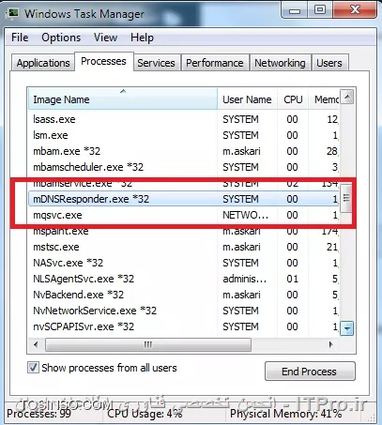This screenshot has width=382, height=425.
Task: Click the horizontal scrollbar thumb
Action: [x=148, y=345]
